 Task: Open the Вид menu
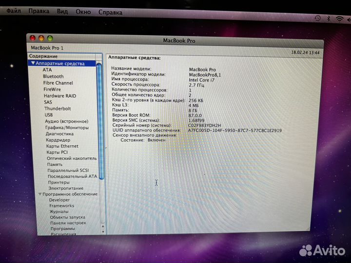click(x=62, y=11)
